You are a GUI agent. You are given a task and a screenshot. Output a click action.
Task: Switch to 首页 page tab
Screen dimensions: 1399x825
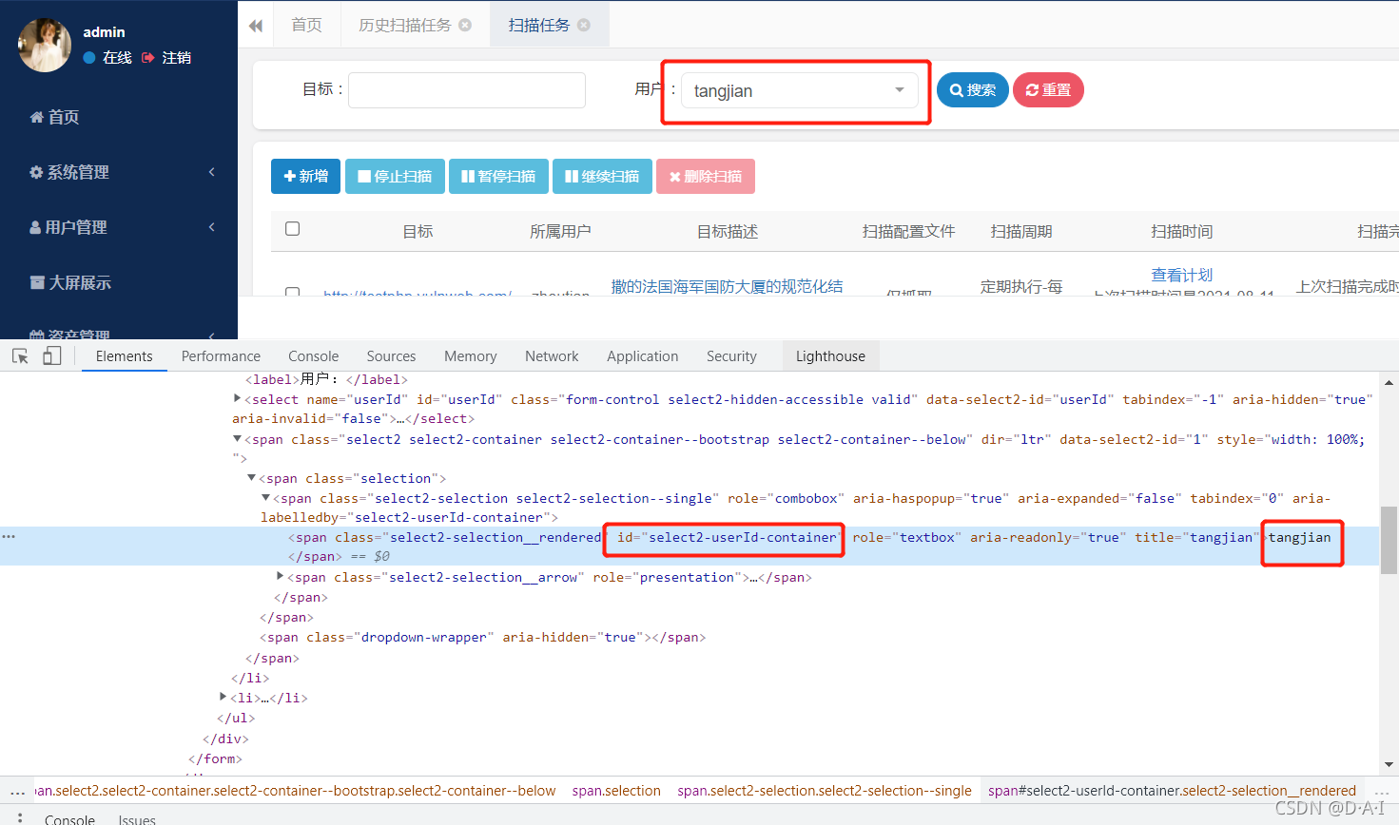click(x=306, y=25)
